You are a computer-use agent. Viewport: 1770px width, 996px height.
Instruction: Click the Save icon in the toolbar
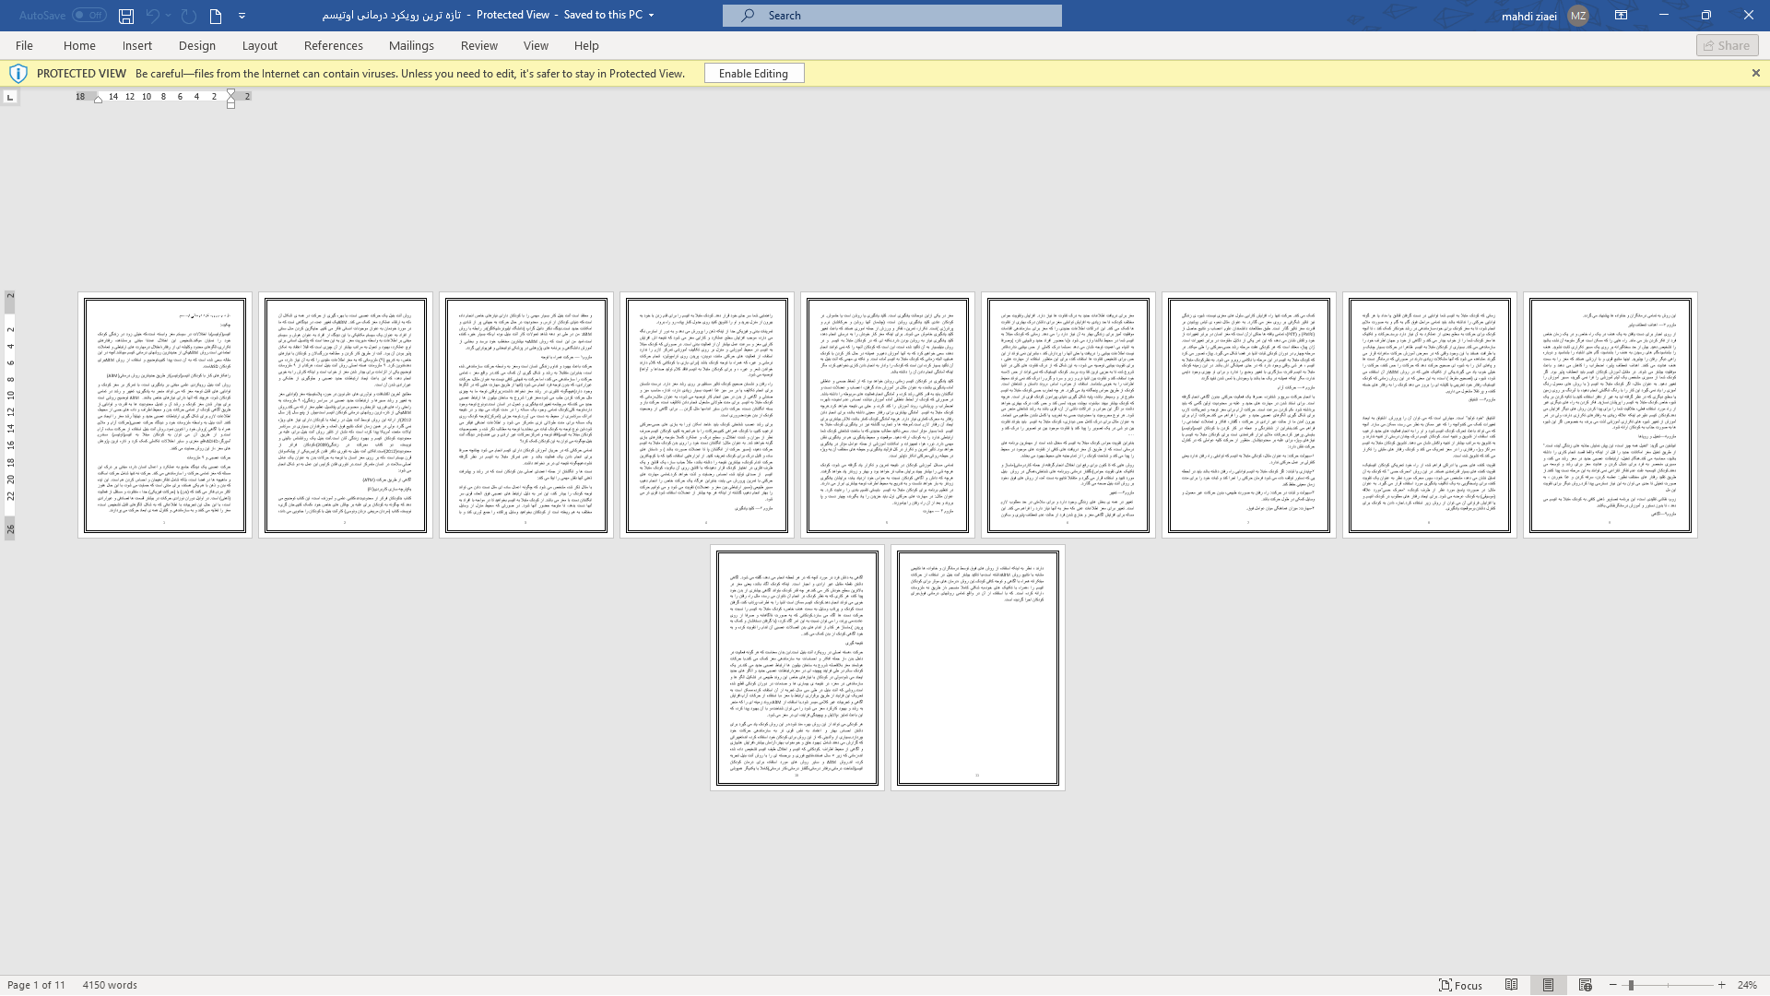(125, 16)
